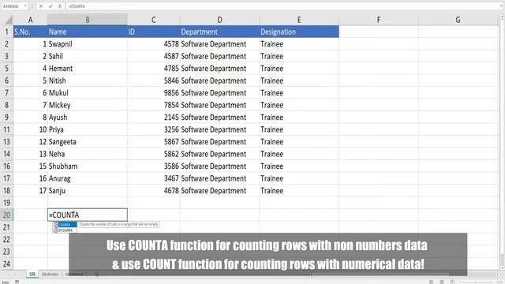
Task: Switch to the Mechanical sheet tab
Action: (74, 274)
